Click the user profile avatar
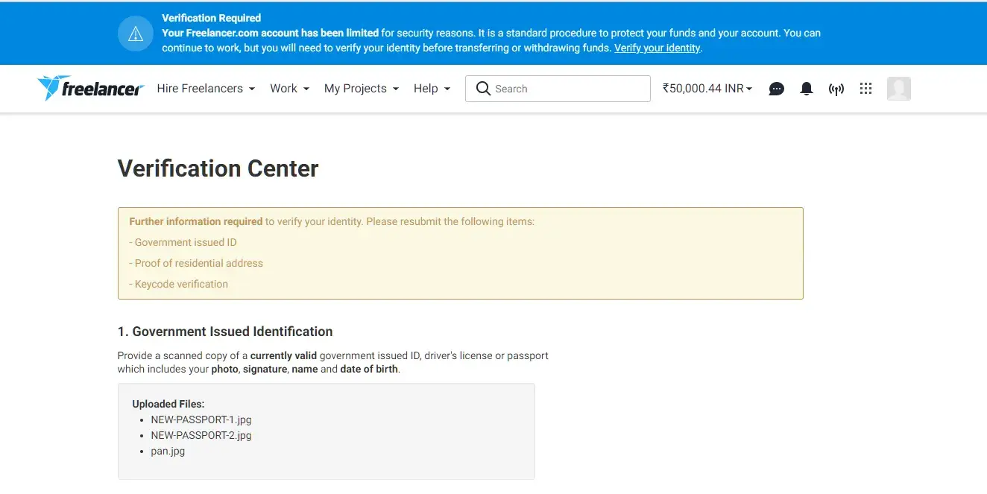987x494 pixels. coord(898,89)
